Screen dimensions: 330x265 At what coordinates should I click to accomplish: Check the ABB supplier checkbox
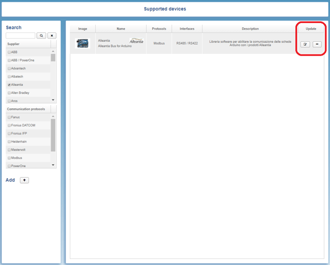9,52
